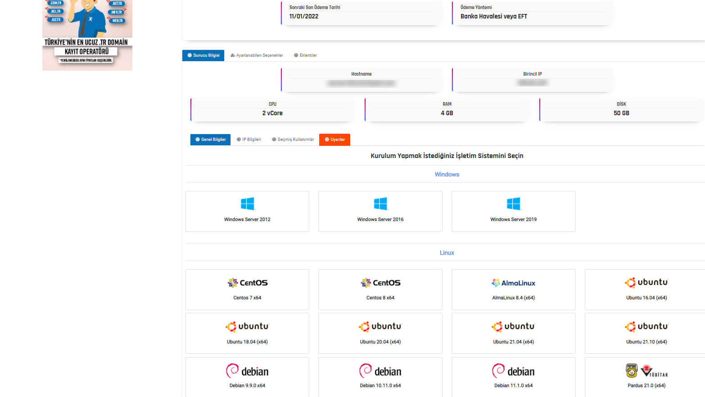Select CentOS logo for Centos 7 x64
Image resolution: width=705 pixels, height=397 pixels.
247,283
